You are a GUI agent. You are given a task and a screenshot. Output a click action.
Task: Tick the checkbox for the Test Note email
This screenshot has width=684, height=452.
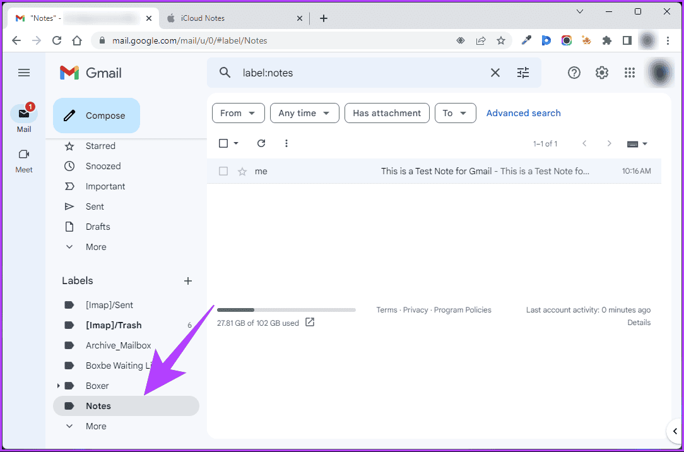223,171
